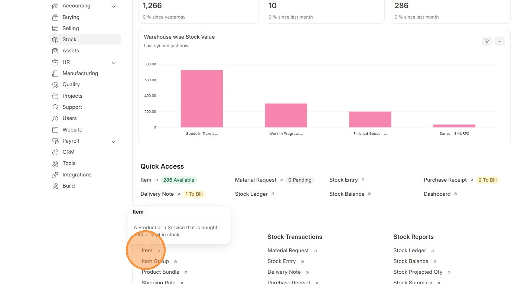Screen dimensions: 511x286
Task: Select Stock in the sidebar
Action: point(69,39)
